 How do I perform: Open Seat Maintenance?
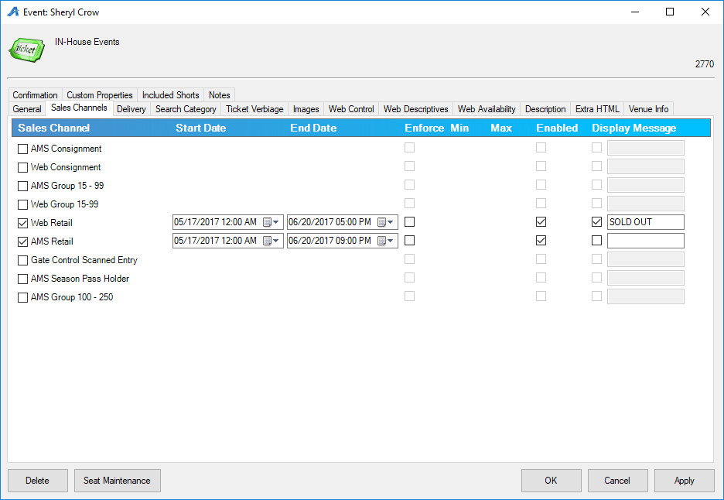[118, 481]
